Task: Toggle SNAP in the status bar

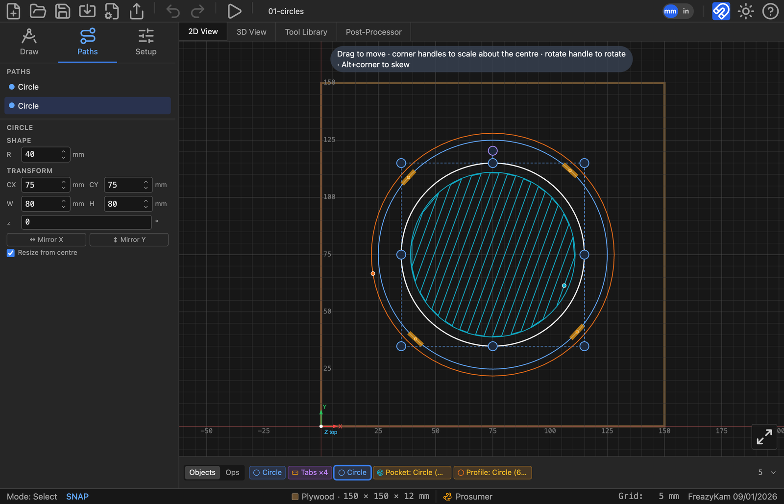Action: [x=77, y=496]
